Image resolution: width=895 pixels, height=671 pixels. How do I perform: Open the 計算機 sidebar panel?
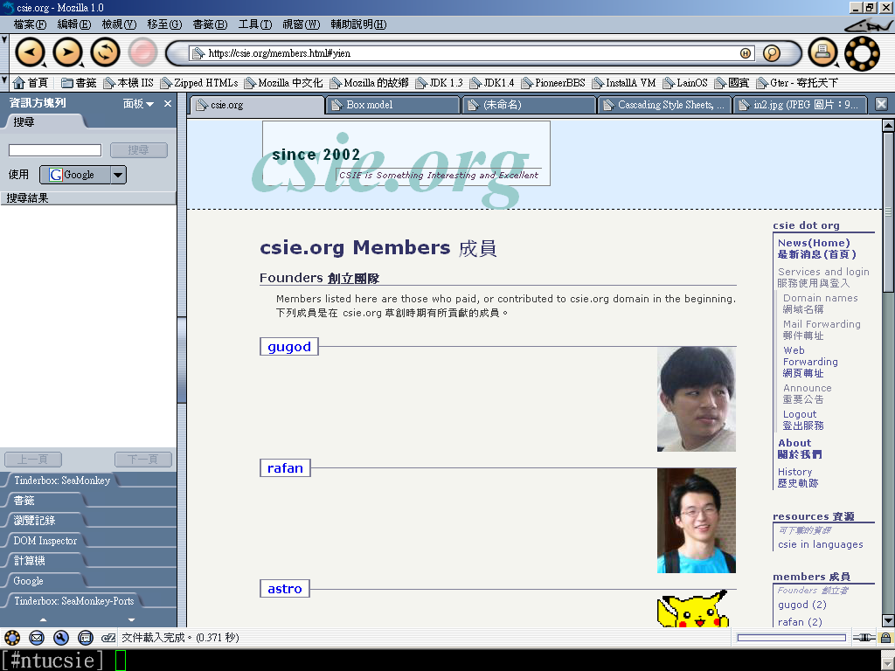point(30,561)
